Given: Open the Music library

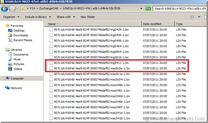Looking at the screenshot, I should [x=17, y=59].
